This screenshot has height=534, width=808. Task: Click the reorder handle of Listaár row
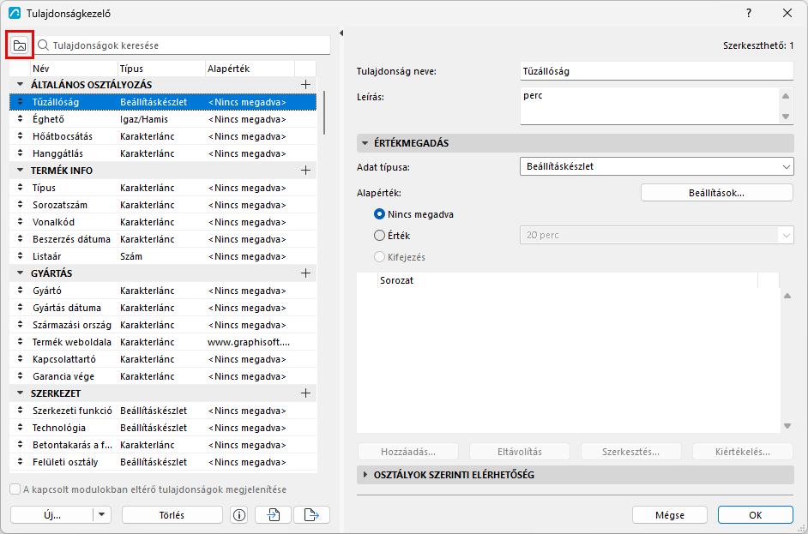(x=20, y=256)
